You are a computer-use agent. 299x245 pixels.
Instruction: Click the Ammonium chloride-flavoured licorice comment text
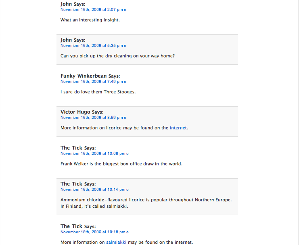(146, 200)
